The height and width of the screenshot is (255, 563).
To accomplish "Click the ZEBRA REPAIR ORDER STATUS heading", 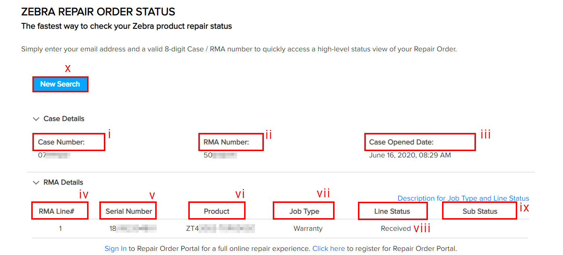I will [98, 12].
